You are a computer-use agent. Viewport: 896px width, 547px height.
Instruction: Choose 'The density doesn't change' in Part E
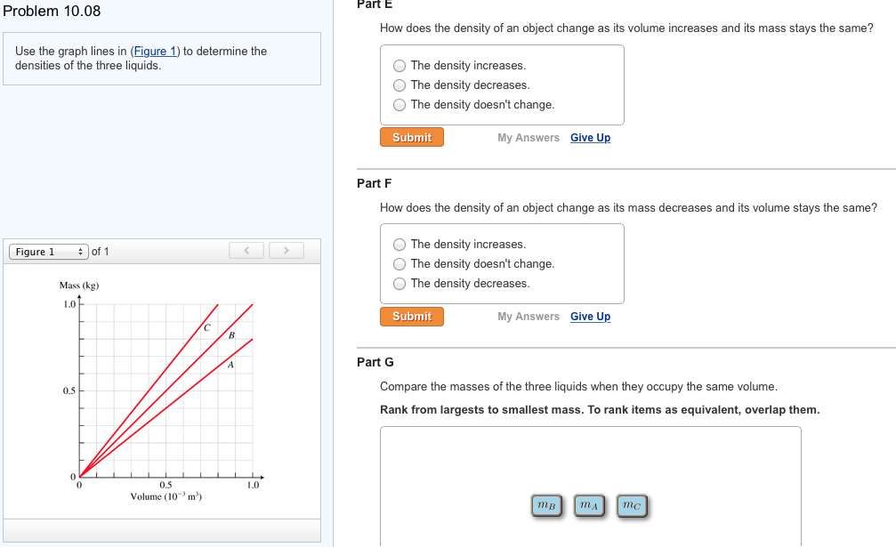click(400, 104)
